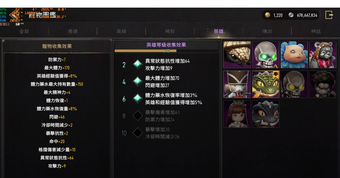Image resolution: width=340 pixels, height=178 pixels.
Task: Select the afro-haired doll pet
Action: point(323,84)
